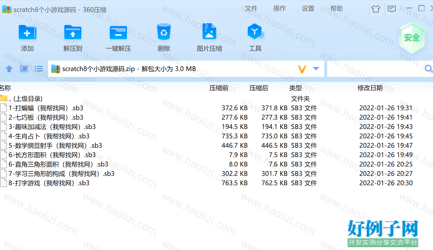Click the orange V icon in path bar

click(x=302, y=69)
